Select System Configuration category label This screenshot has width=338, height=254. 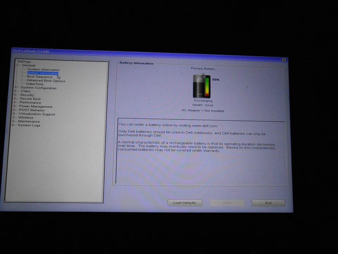tap(38, 88)
